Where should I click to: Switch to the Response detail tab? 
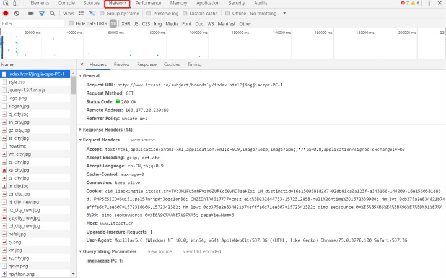coord(146,64)
